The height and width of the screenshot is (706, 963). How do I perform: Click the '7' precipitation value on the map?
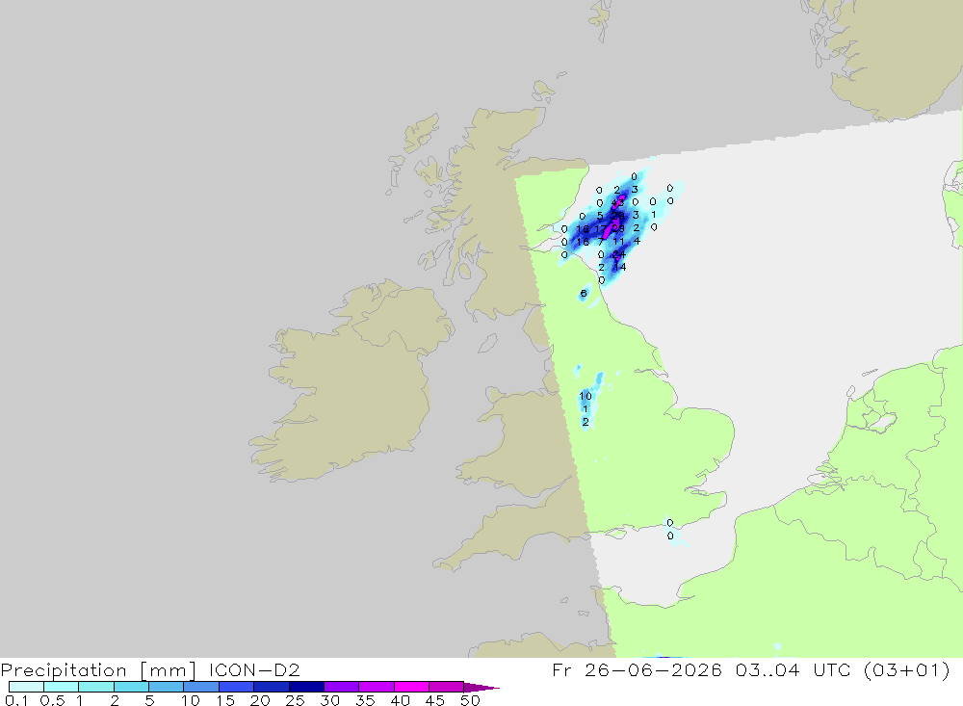click(x=601, y=242)
